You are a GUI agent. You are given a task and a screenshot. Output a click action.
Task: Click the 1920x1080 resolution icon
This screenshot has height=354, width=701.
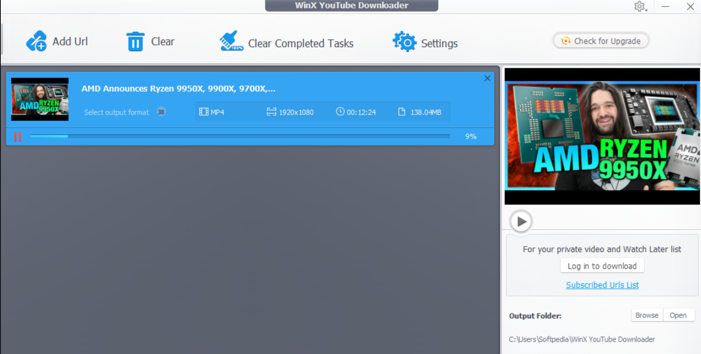pyautogui.click(x=271, y=112)
